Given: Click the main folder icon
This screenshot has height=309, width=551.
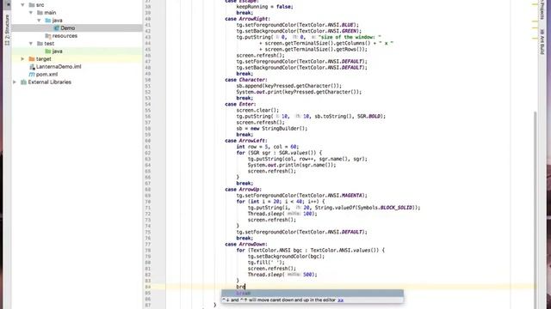Looking at the screenshot, I should [40, 13].
